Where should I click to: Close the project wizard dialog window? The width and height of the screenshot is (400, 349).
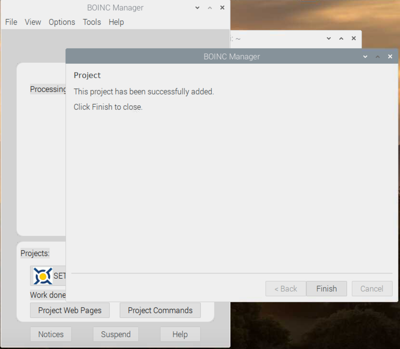(390, 56)
